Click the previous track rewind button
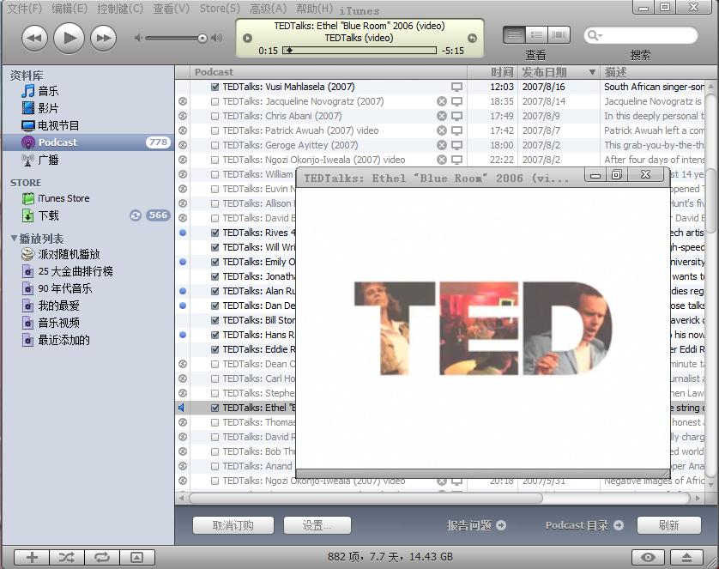This screenshot has height=569, width=719. [35, 38]
